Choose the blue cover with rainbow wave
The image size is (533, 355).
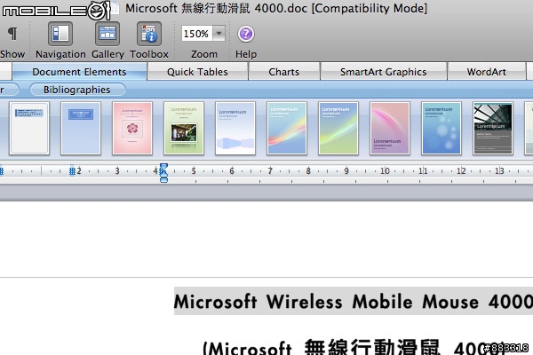click(287, 128)
